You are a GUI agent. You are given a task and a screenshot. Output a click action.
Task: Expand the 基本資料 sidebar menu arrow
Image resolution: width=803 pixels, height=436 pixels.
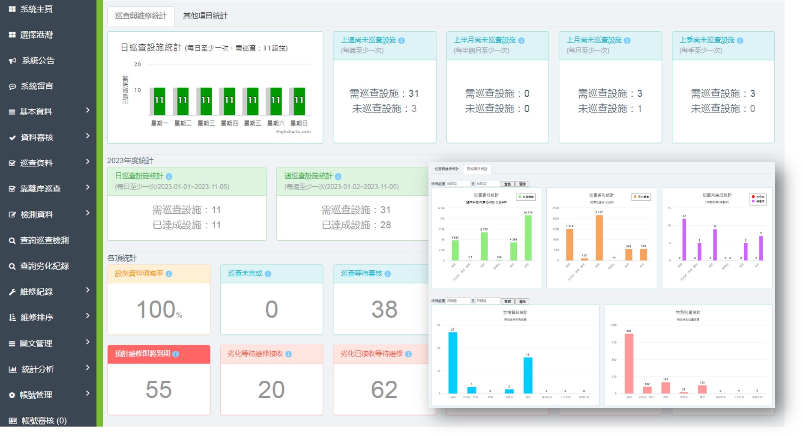(x=87, y=110)
